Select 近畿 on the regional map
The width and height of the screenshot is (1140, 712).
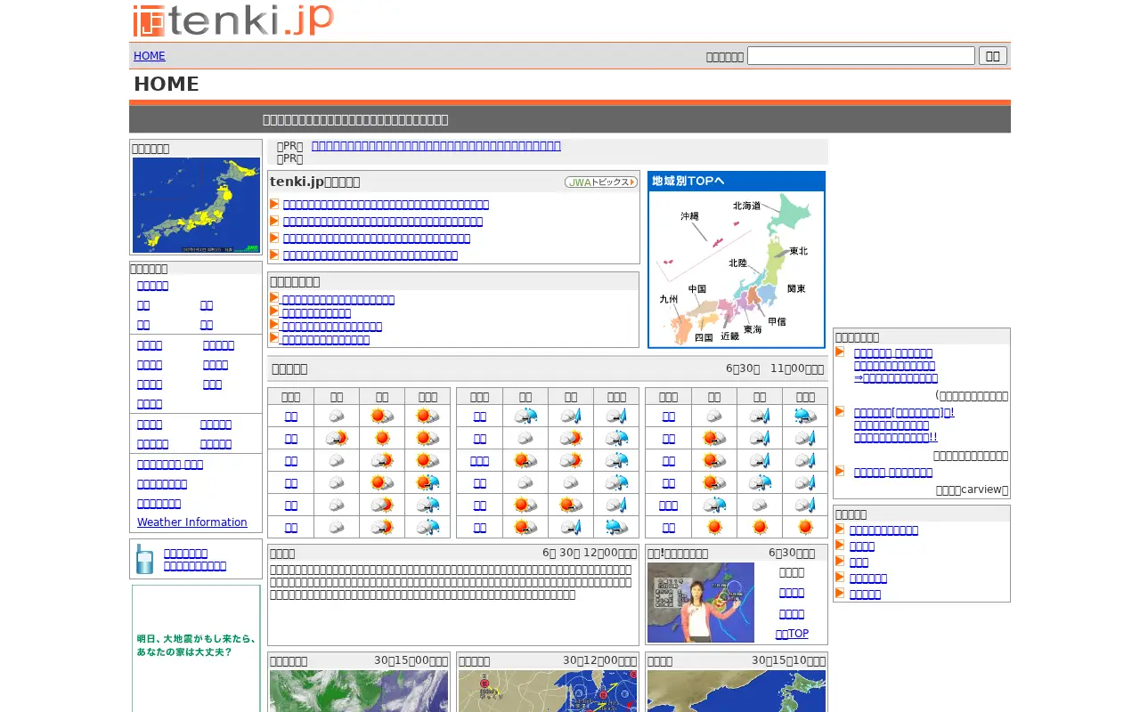pyautogui.click(x=730, y=336)
